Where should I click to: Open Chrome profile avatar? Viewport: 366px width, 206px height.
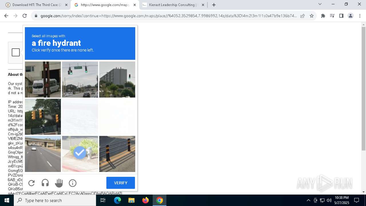coord(351,16)
